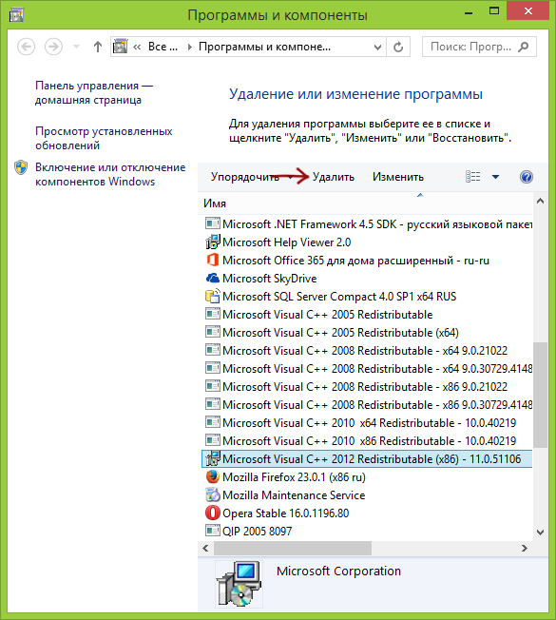Click the horizontal scrollbar thumb
The image size is (556, 620).
pos(293,548)
